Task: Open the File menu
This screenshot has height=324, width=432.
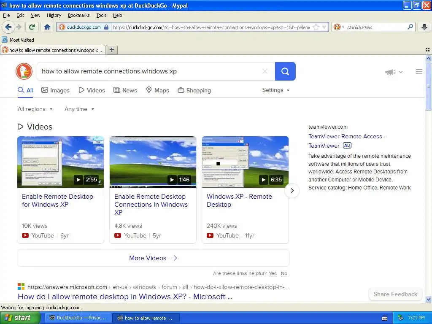Action: point(6,15)
